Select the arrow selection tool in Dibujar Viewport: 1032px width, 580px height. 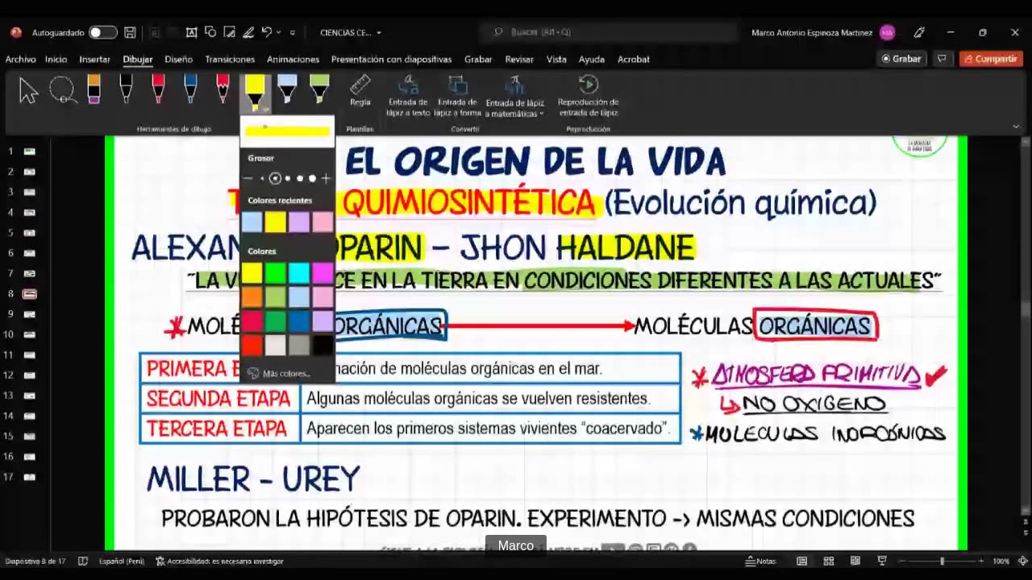(x=28, y=90)
